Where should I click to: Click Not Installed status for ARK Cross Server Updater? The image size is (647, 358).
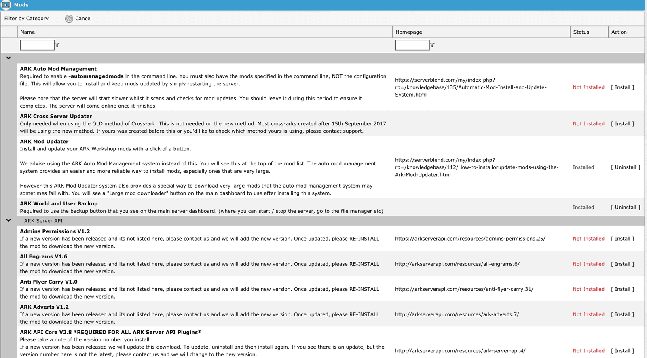point(588,124)
